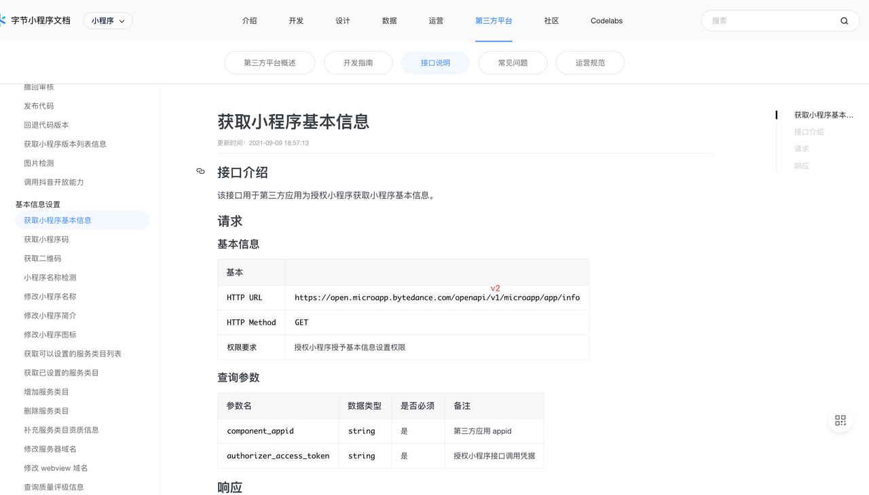Viewport: 869px width, 495px height.
Task: Jump to 请求 in right outline
Action: 801,149
